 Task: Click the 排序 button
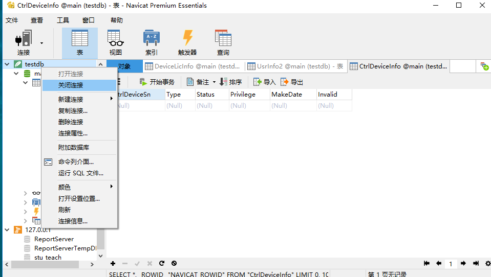coord(231,82)
